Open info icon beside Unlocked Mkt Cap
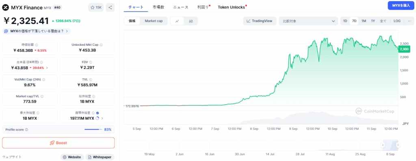The image size is (416, 161). point(101,45)
